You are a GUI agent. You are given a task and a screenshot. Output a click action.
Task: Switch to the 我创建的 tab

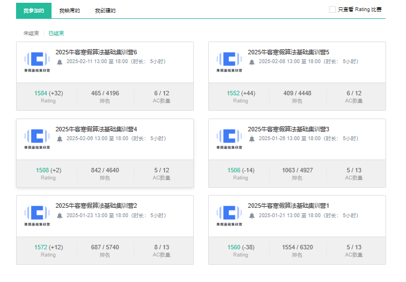point(105,11)
